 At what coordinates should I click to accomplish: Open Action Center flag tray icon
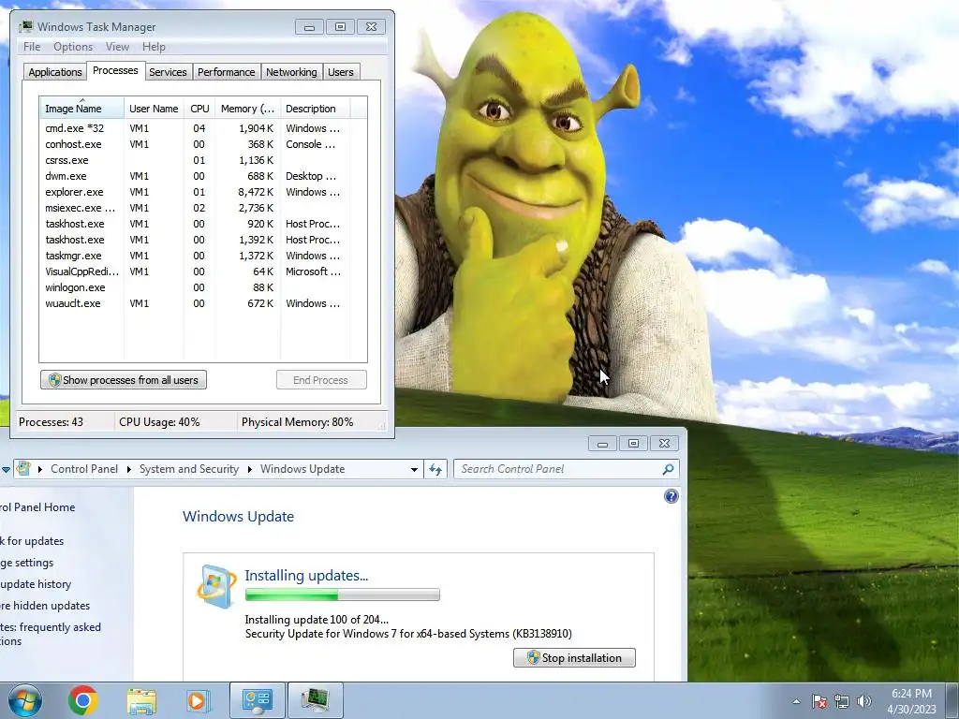[819, 701]
